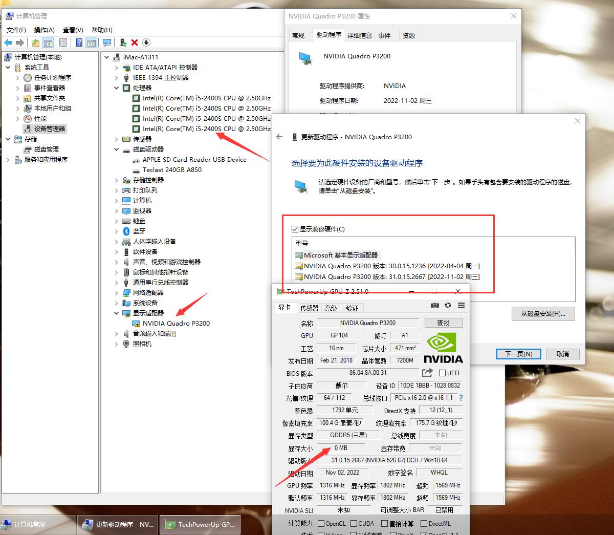614x535 pixels.
Task: Click the 下一页(N) button
Action: (x=519, y=354)
